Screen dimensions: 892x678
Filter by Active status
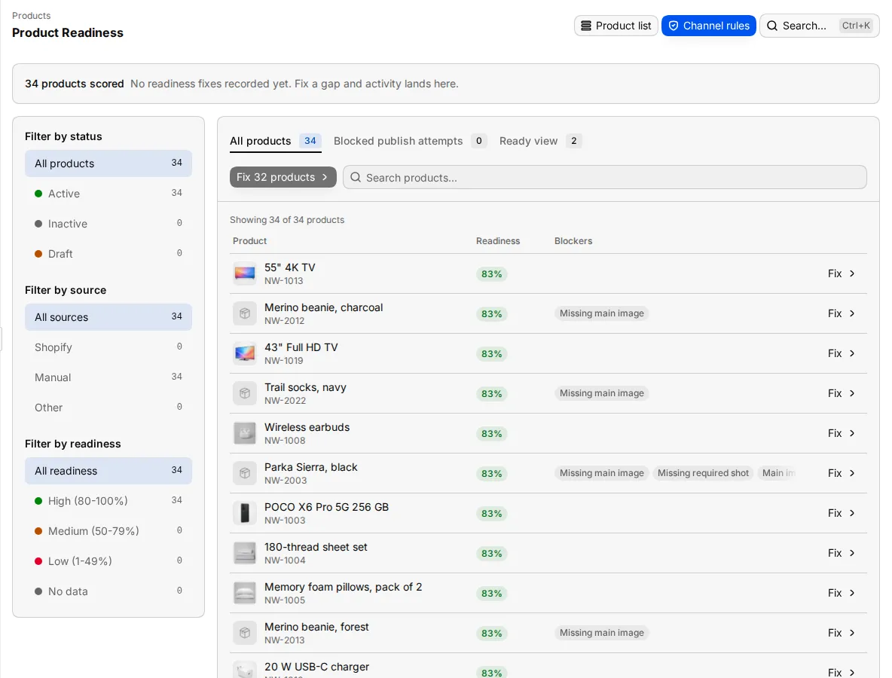108,194
